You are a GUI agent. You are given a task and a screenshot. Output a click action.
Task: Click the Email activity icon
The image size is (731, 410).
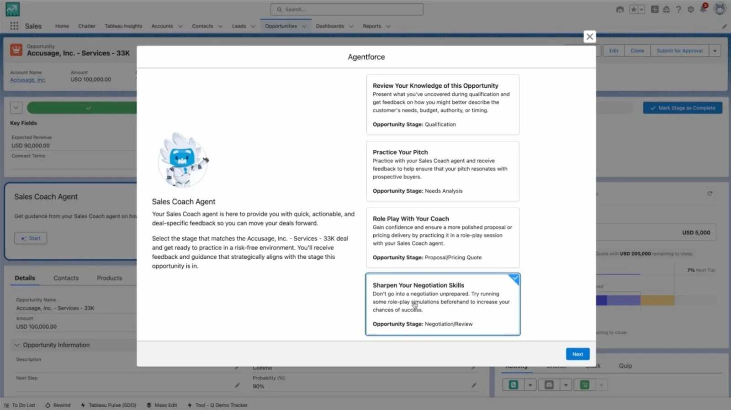(x=549, y=385)
